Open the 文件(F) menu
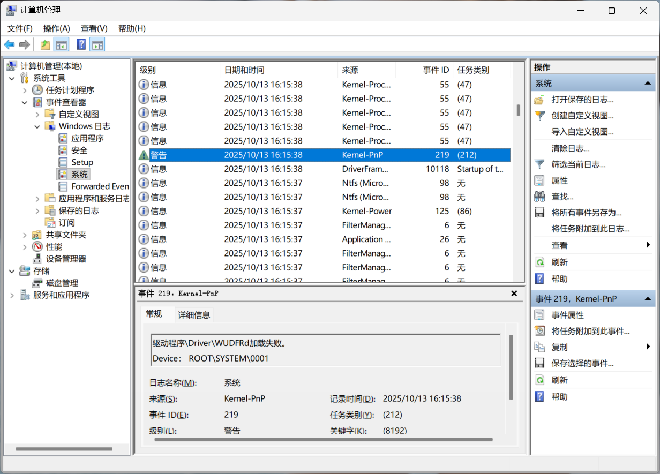This screenshot has width=660, height=474. [20, 28]
